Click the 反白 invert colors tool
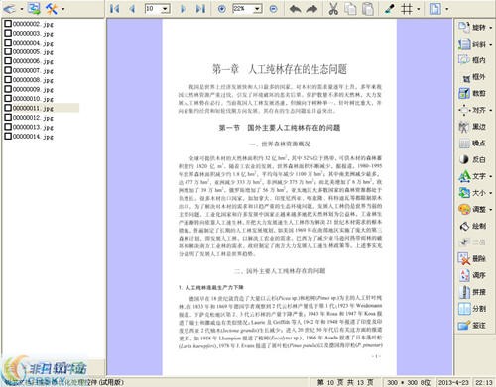The width and height of the screenshot is (496, 387). (x=472, y=159)
